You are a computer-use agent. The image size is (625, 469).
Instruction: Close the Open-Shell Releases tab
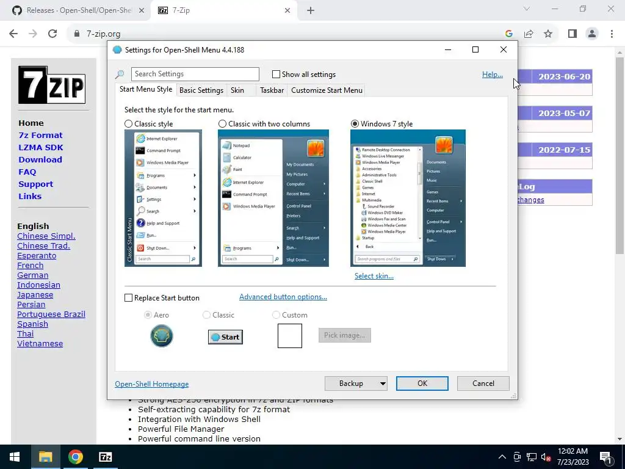[142, 10]
